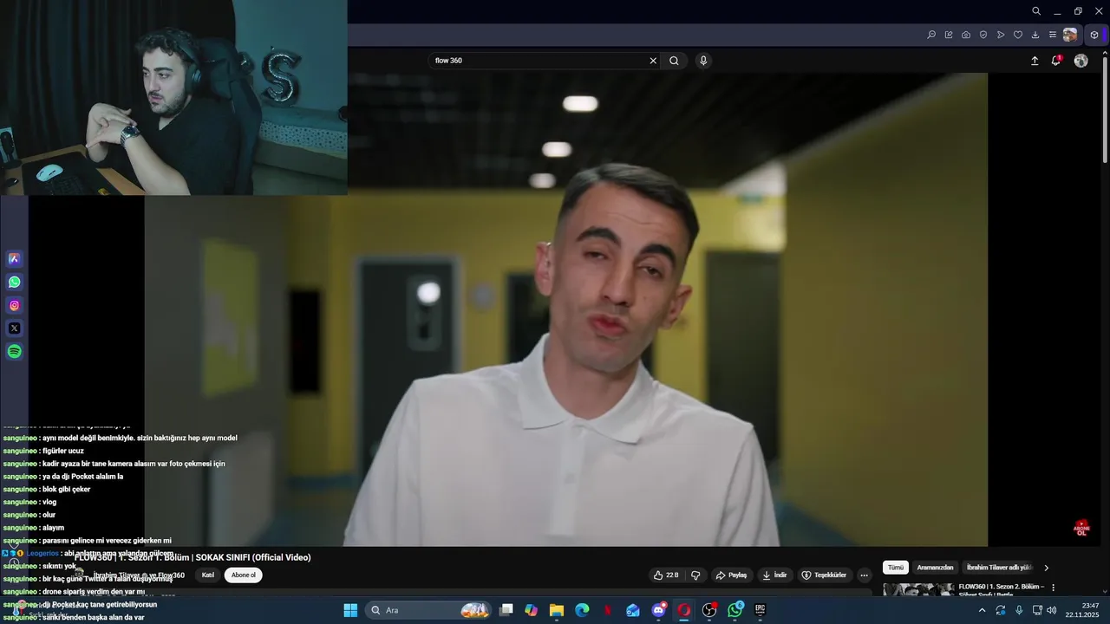
Task: Click the YouTube upload/create icon
Action: point(1035,61)
